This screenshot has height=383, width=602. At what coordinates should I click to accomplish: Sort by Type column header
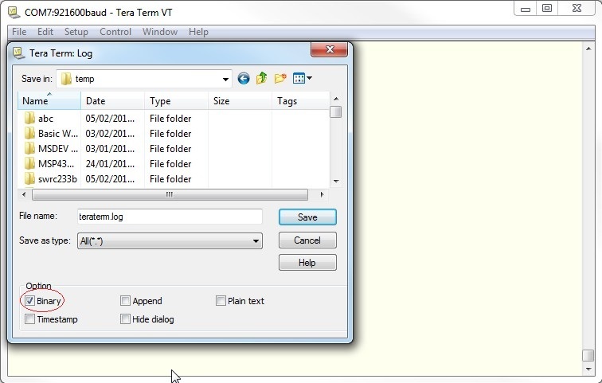coord(176,101)
